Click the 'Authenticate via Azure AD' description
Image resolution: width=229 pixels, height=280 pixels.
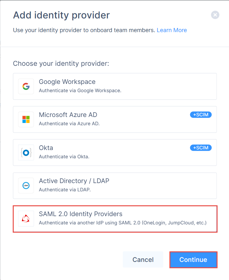point(69,123)
